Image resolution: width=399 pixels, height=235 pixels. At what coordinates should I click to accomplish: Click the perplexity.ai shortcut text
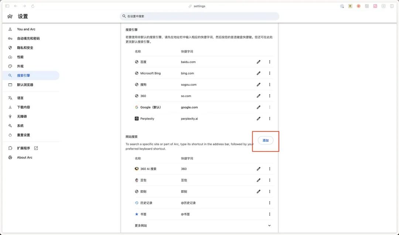click(x=189, y=118)
